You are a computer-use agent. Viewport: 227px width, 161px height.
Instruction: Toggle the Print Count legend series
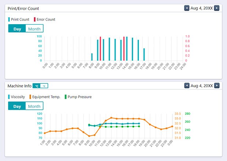click(20, 19)
